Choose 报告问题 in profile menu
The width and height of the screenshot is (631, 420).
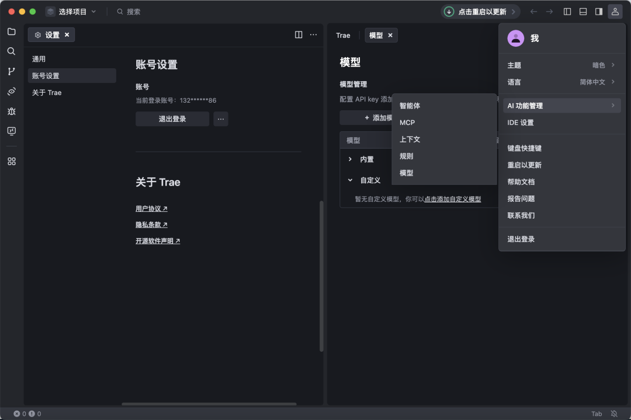click(562, 198)
